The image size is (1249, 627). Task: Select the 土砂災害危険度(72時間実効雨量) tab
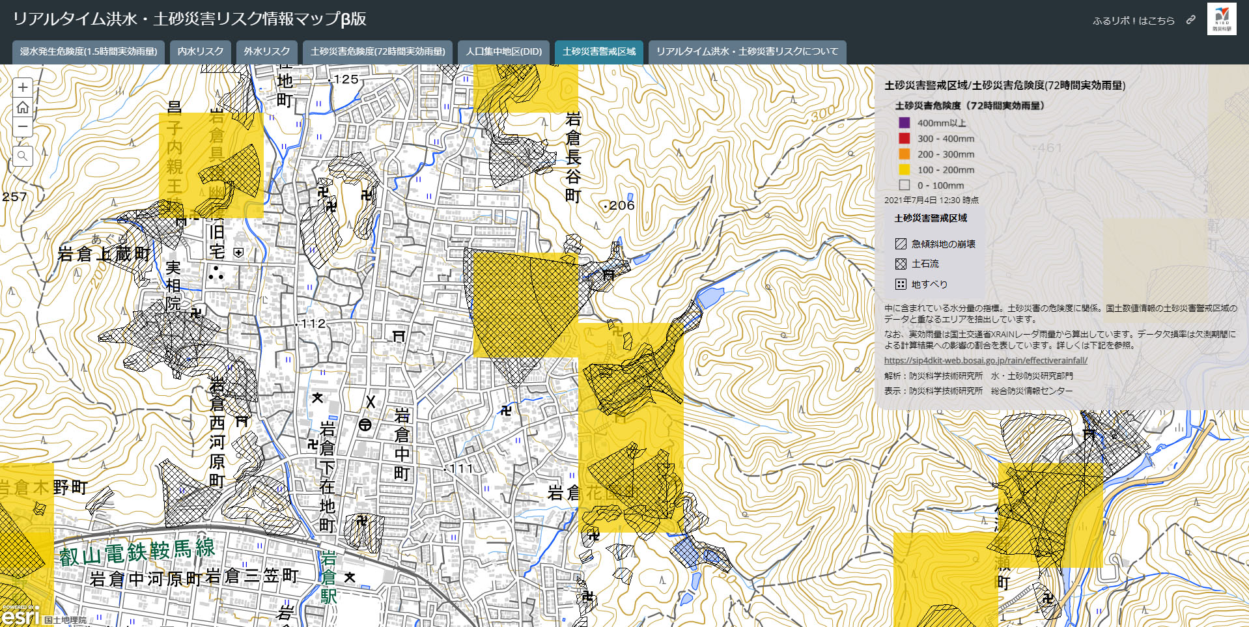click(378, 51)
